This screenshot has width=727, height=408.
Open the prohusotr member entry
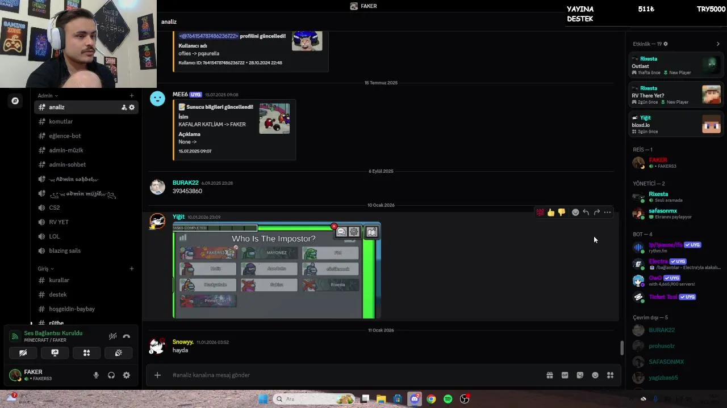coord(676,346)
